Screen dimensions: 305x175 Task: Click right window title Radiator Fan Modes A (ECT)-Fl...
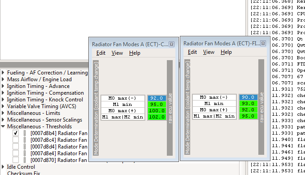click(222, 44)
